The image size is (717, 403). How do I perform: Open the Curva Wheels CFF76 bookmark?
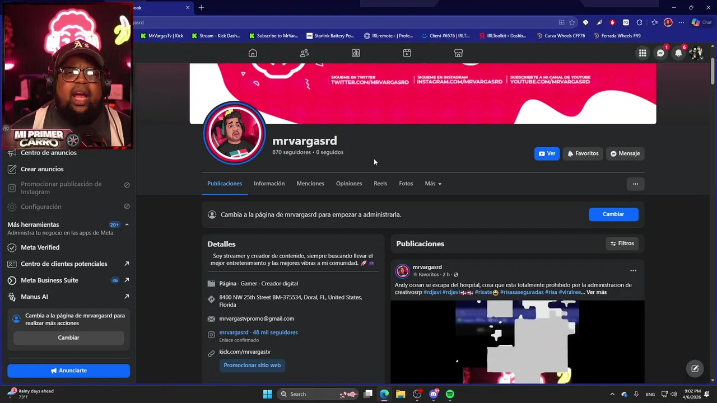(x=560, y=36)
